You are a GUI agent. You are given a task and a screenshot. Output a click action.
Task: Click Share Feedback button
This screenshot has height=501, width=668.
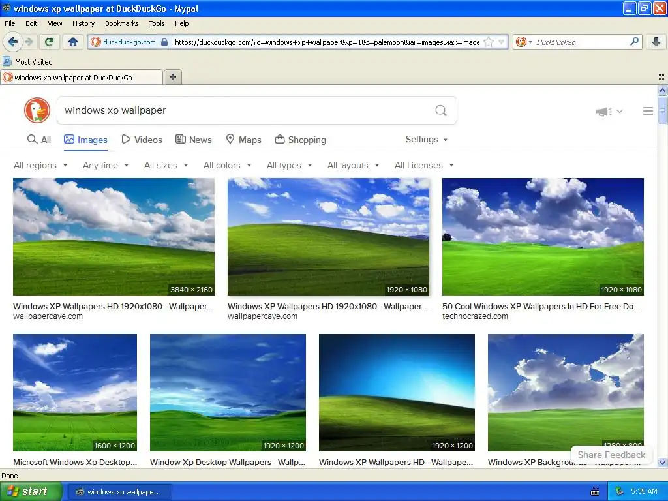tap(611, 455)
